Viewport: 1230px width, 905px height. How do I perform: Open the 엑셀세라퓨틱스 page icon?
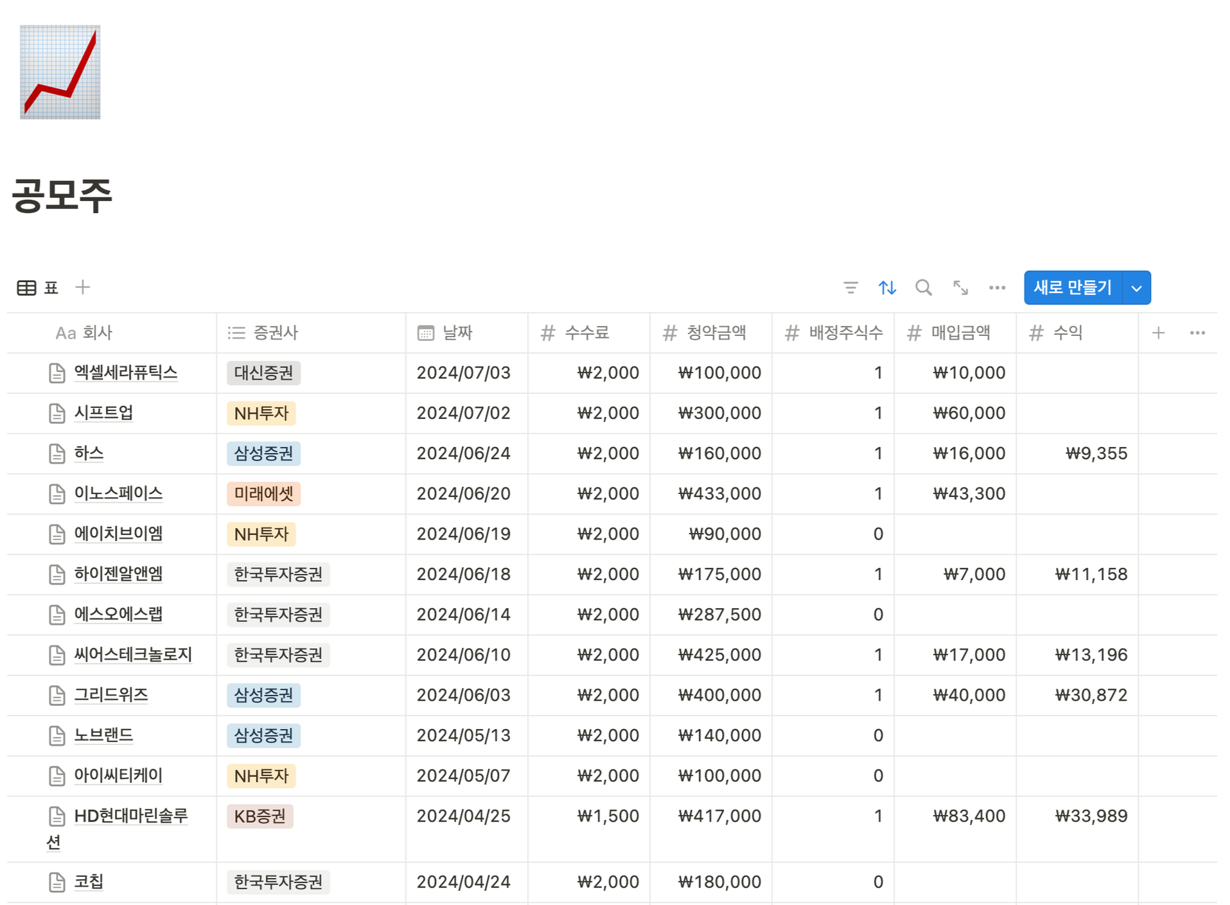pos(57,373)
